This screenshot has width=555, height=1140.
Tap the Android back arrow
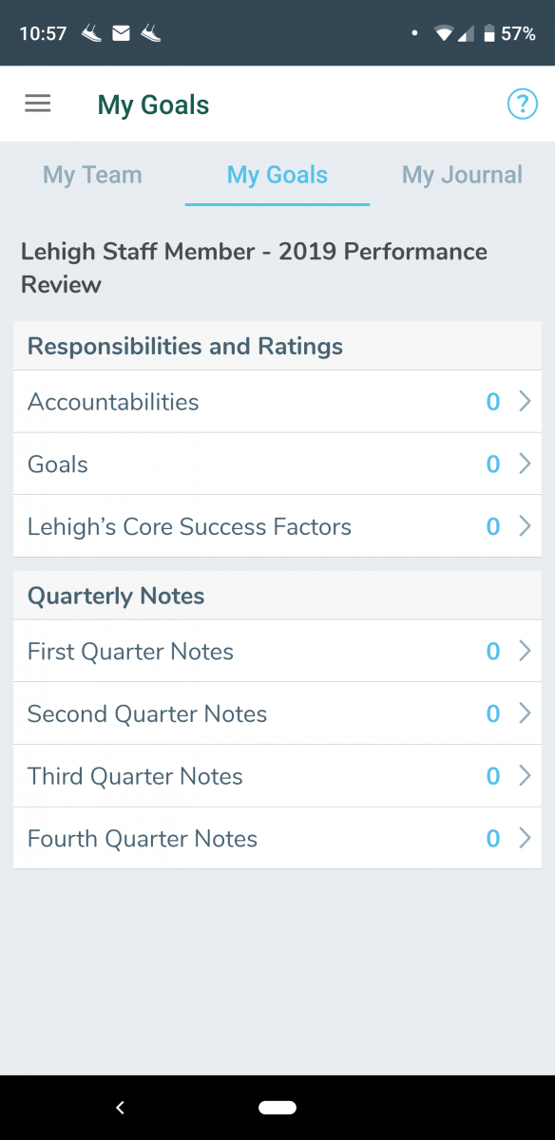120,1107
